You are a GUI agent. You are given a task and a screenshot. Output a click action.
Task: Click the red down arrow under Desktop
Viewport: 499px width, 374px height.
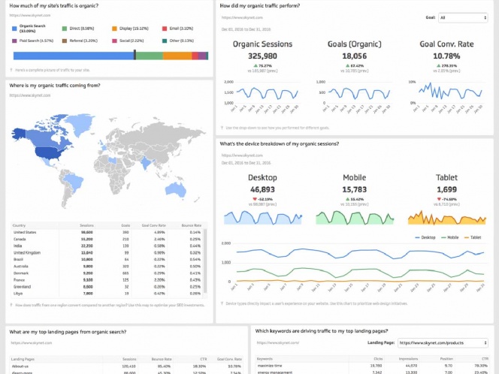(x=255, y=199)
